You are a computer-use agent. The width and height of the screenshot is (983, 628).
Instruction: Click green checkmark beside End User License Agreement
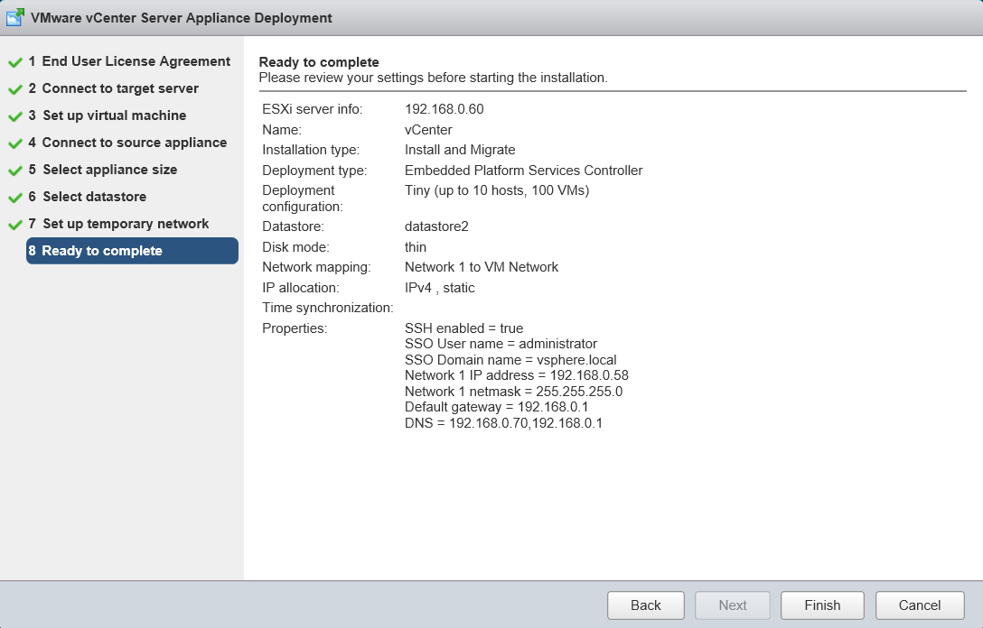coord(15,63)
